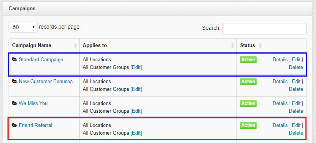Edit customer groups for Standard Campaign

pyautogui.click(x=136, y=67)
